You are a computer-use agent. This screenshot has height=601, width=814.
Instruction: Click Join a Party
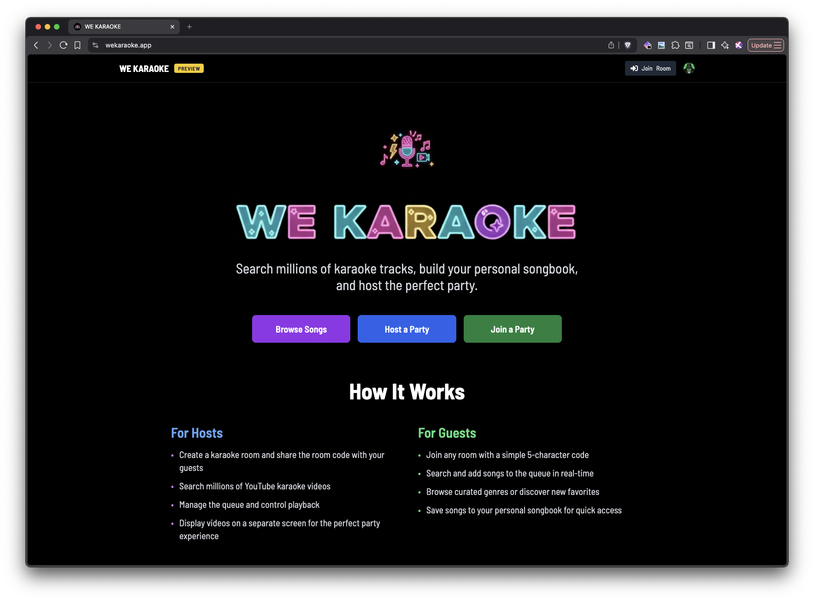pos(512,329)
